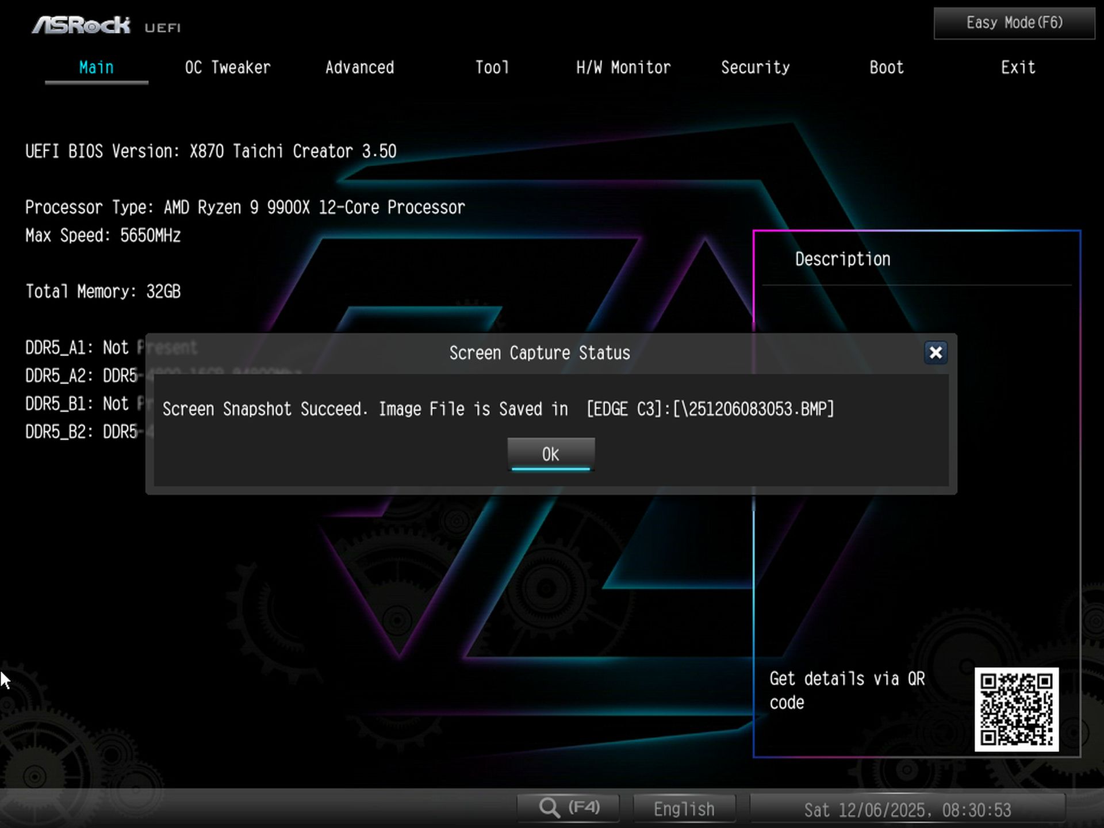Click the English language selector
1104x828 pixels.
[684, 808]
